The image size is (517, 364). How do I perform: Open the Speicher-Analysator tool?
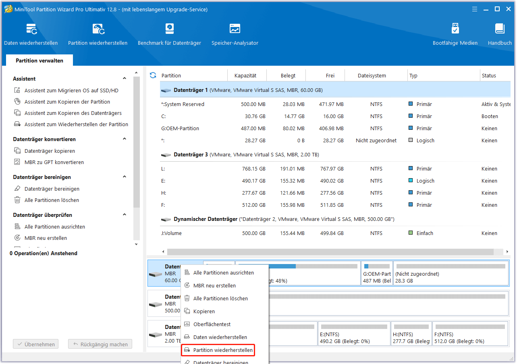235,34
